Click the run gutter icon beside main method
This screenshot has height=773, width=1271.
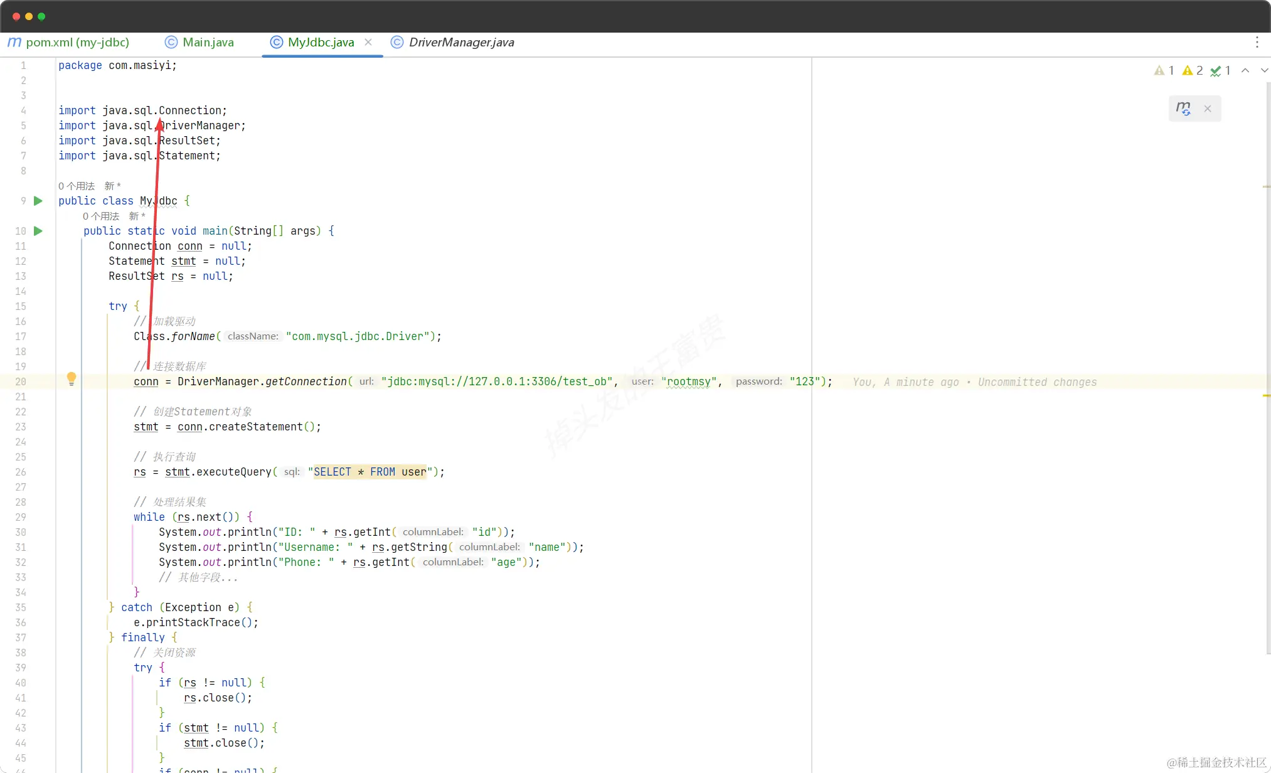pyautogui.click(x=38, y=231)
